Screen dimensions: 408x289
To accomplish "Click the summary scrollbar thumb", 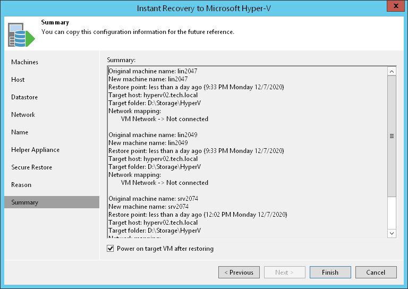I will 392,136.
